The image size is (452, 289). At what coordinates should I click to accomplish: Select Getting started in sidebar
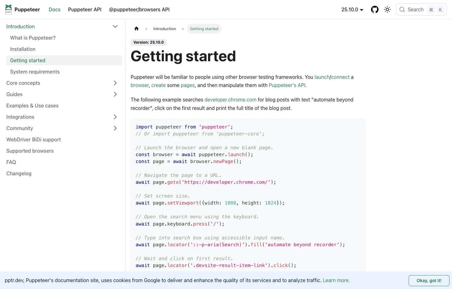pos(64,60)
